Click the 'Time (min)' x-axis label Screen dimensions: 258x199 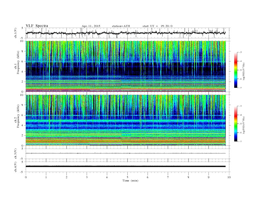tap(130, 180)
